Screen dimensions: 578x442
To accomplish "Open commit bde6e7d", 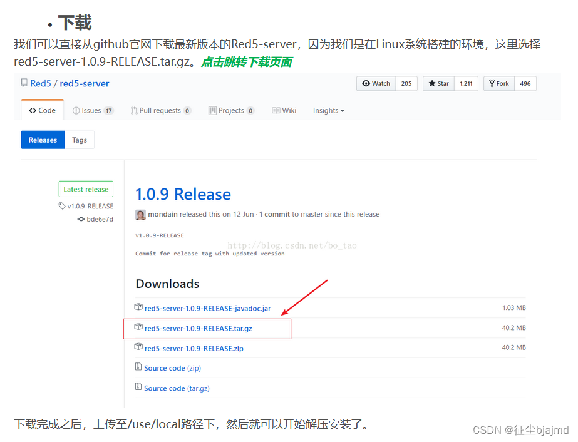I will click(100, 219).
